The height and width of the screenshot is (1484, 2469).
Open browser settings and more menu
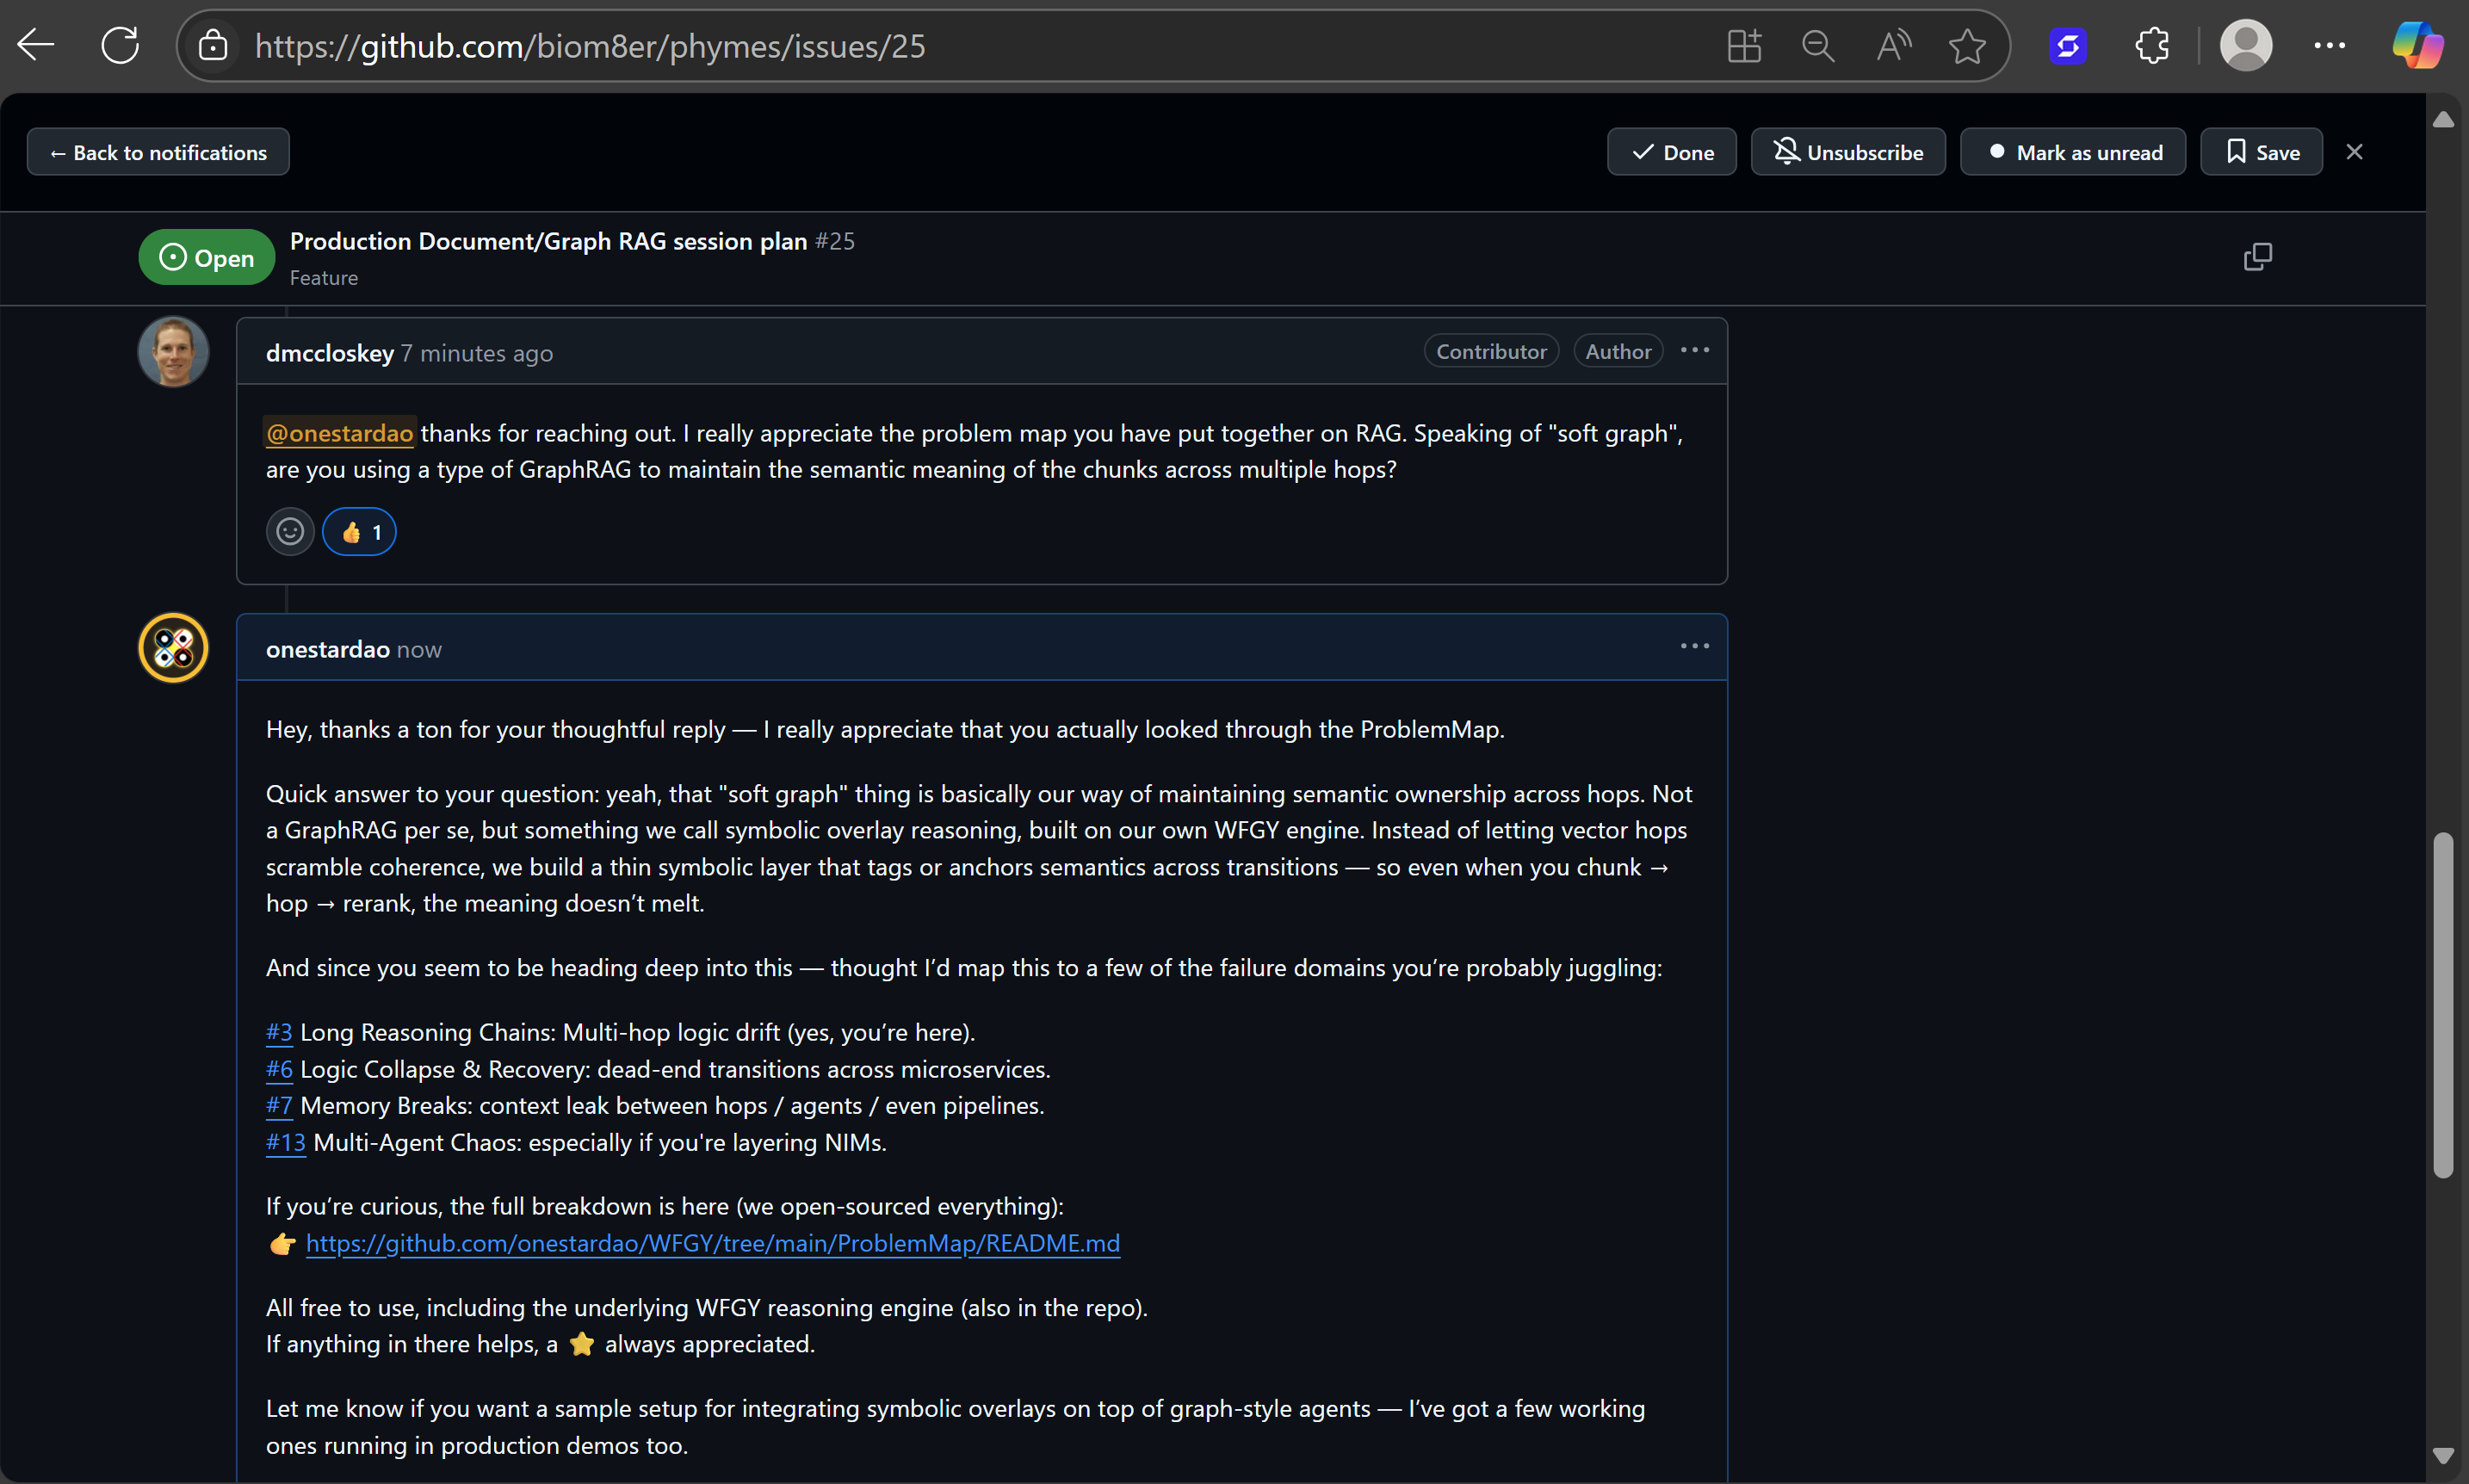2329,45
